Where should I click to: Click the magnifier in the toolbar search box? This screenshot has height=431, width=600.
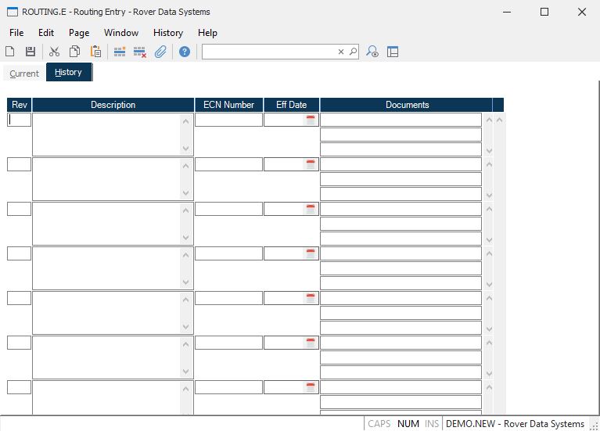[x=353, y=52]
